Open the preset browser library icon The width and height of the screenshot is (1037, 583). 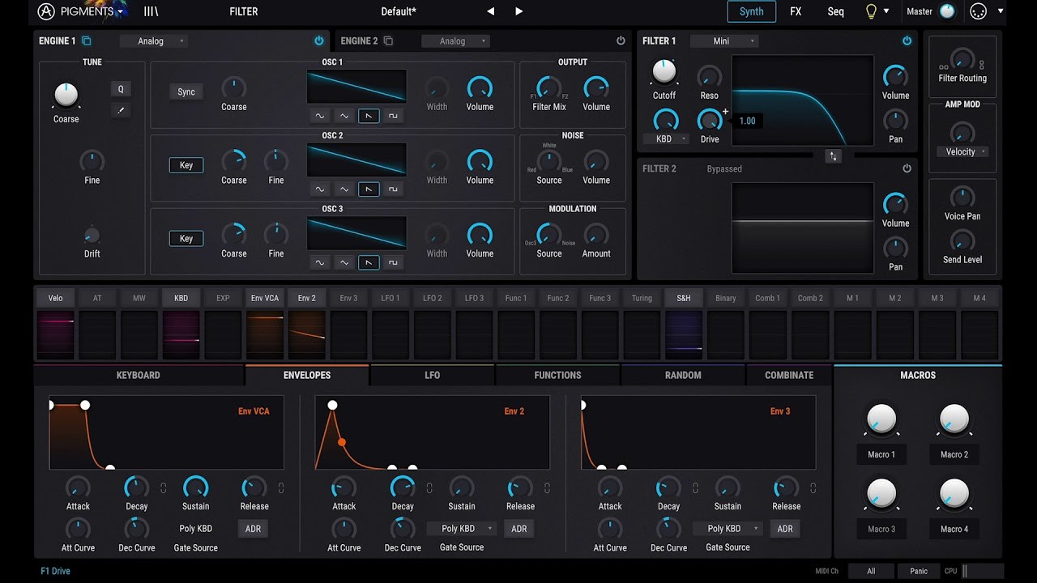click(x=151, y=11)
